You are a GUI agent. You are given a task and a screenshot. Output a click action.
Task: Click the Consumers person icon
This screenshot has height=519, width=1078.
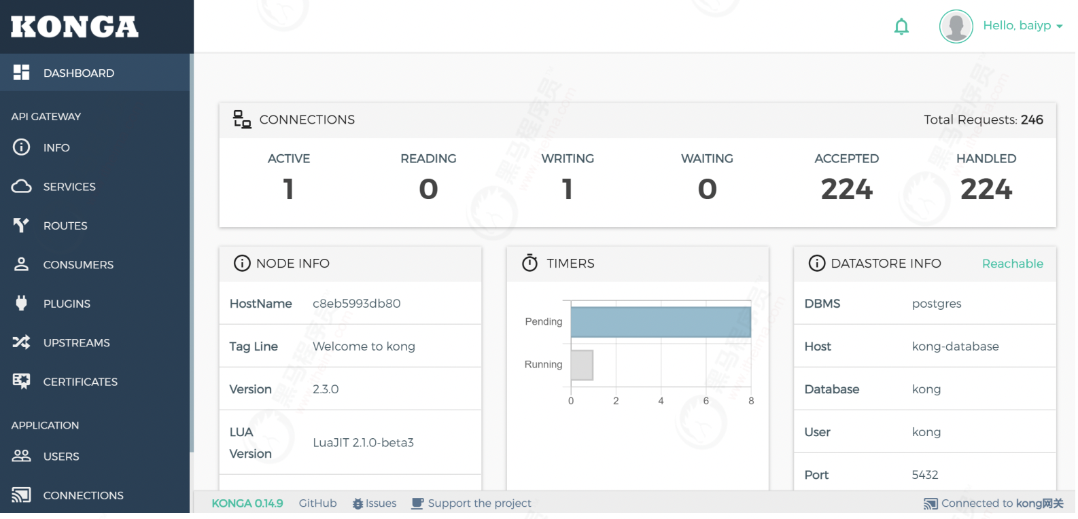click(22, 264)
